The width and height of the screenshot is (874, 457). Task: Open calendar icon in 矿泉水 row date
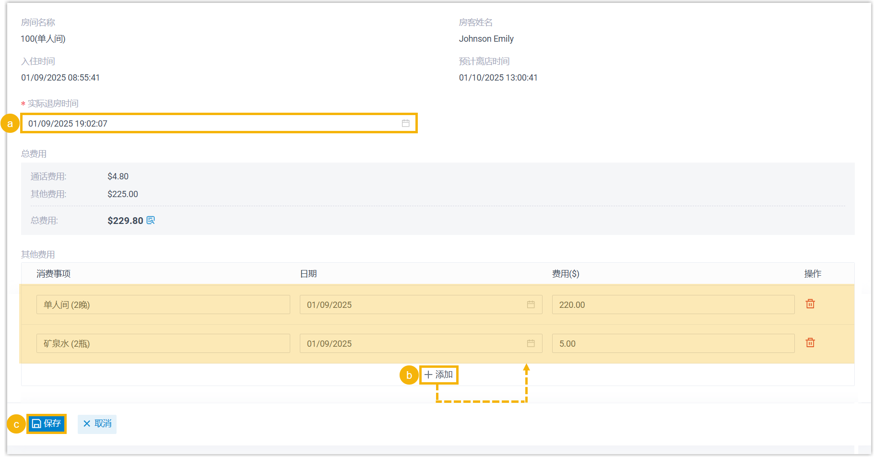[x=531, y=343]
